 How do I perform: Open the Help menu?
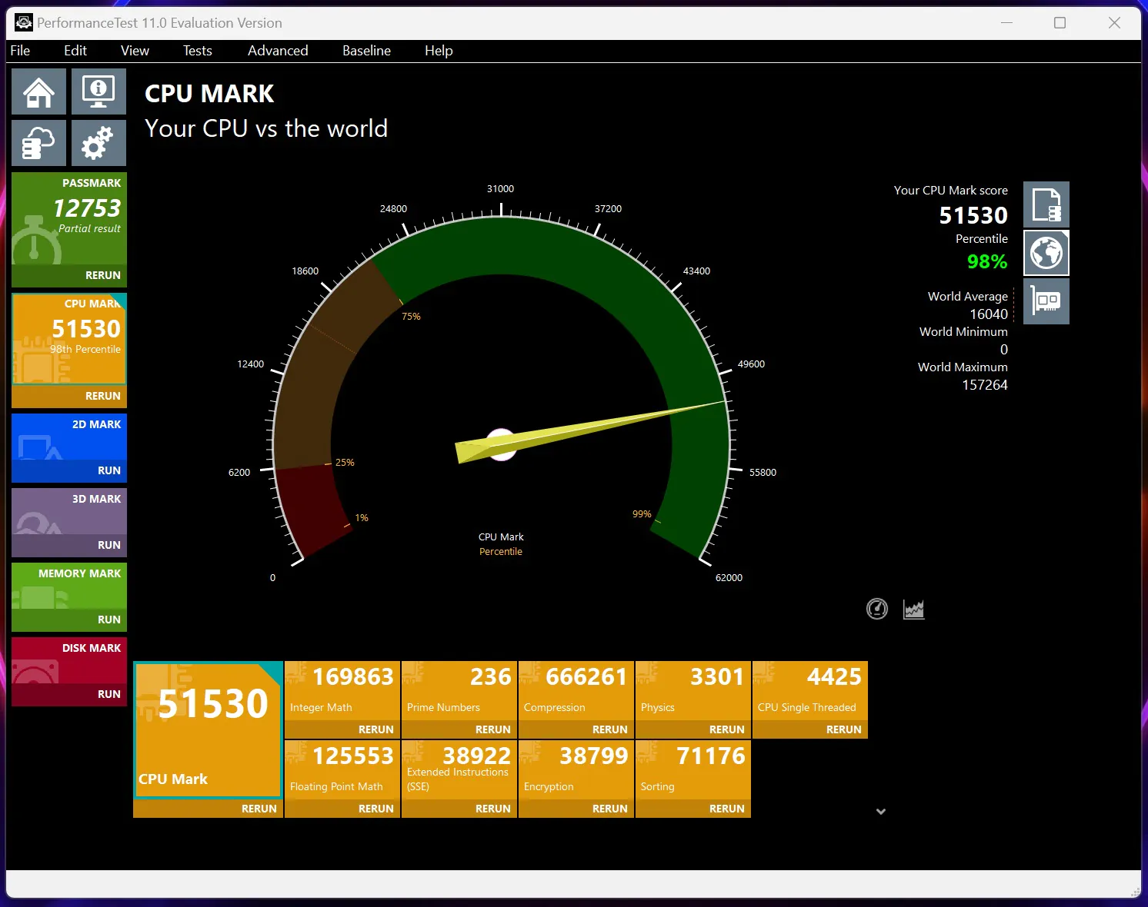coord(439,51)
